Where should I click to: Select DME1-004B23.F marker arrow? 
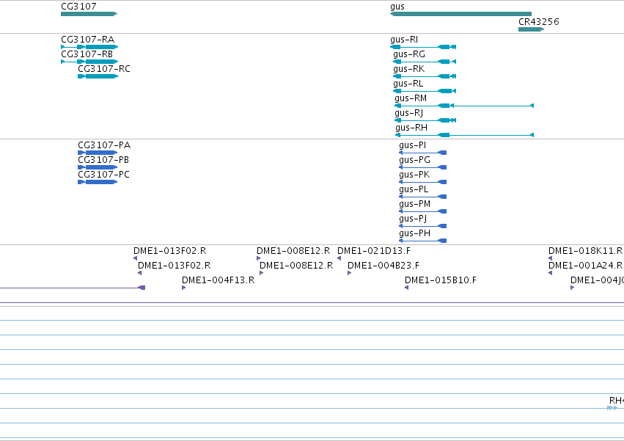coord(350,273)
